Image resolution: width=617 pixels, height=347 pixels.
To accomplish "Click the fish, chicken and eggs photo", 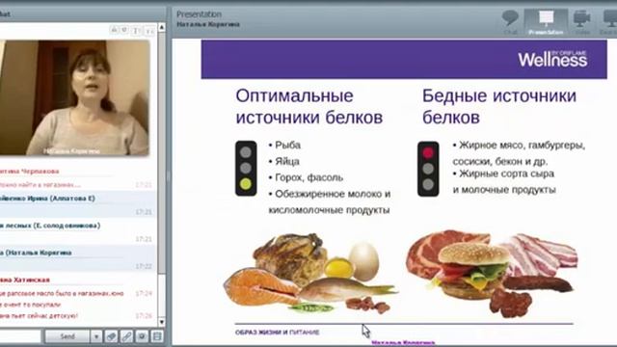I will coord(310,274).
